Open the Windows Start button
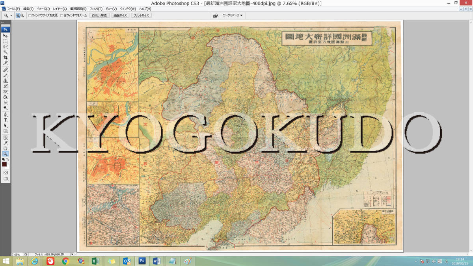Viewport: 473px width, 266px height. 6,261
